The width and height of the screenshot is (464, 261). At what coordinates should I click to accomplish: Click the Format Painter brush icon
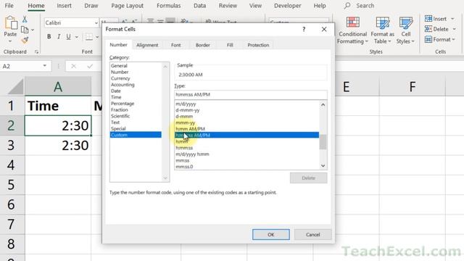pyautogui.click(x=25, y=40)
